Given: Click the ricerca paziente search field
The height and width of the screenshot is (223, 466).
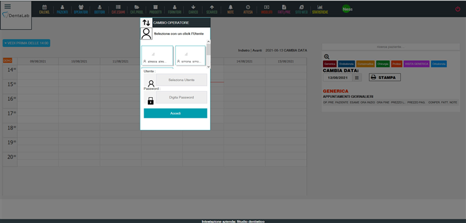Looking at the screenshot, I should 391,47.
